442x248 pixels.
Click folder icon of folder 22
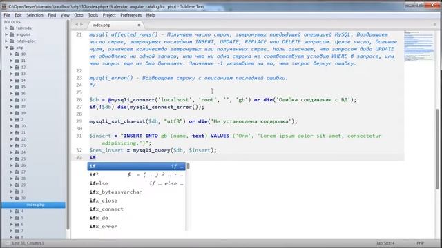pyautogui.click(x=17, y=139)
